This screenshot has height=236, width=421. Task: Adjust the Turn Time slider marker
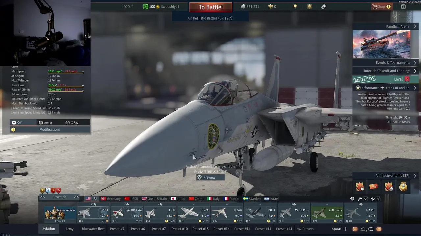pyautogui.click(x=83, y=86)
